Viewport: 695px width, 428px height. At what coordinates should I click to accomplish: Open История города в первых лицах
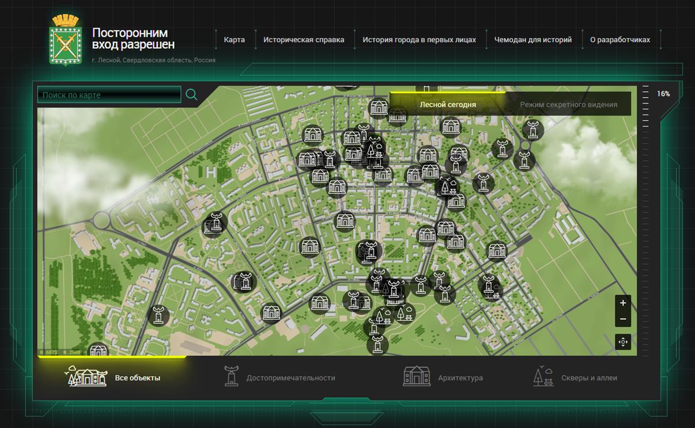419,40
